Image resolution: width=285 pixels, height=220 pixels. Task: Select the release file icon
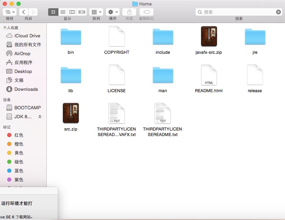[255, 75]
